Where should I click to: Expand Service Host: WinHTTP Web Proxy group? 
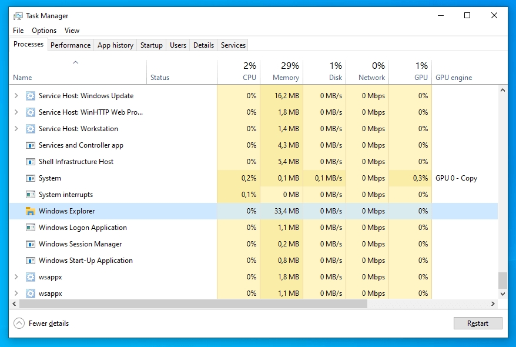pyautogui.click(x=16, y=112)
